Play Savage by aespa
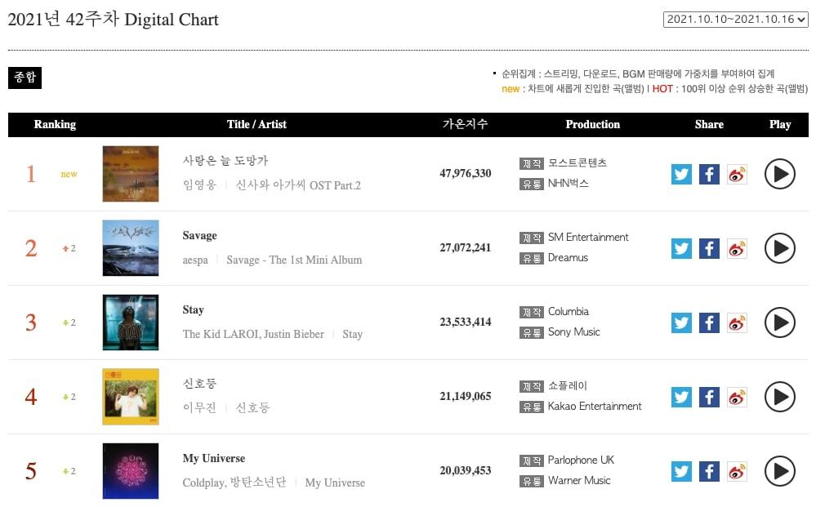816x507 pixels. 779,248
